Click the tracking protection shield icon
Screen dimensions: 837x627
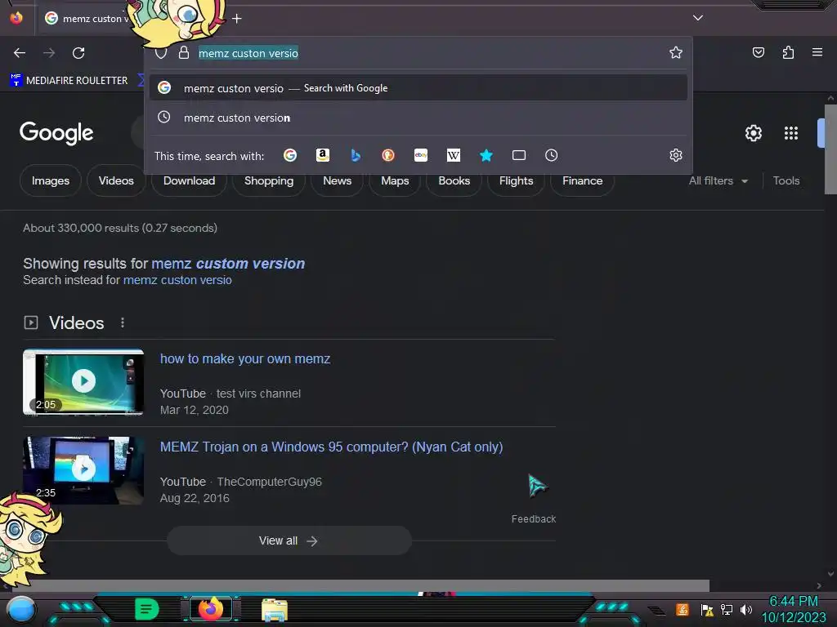pyautogui.click(x=161, y=53)
